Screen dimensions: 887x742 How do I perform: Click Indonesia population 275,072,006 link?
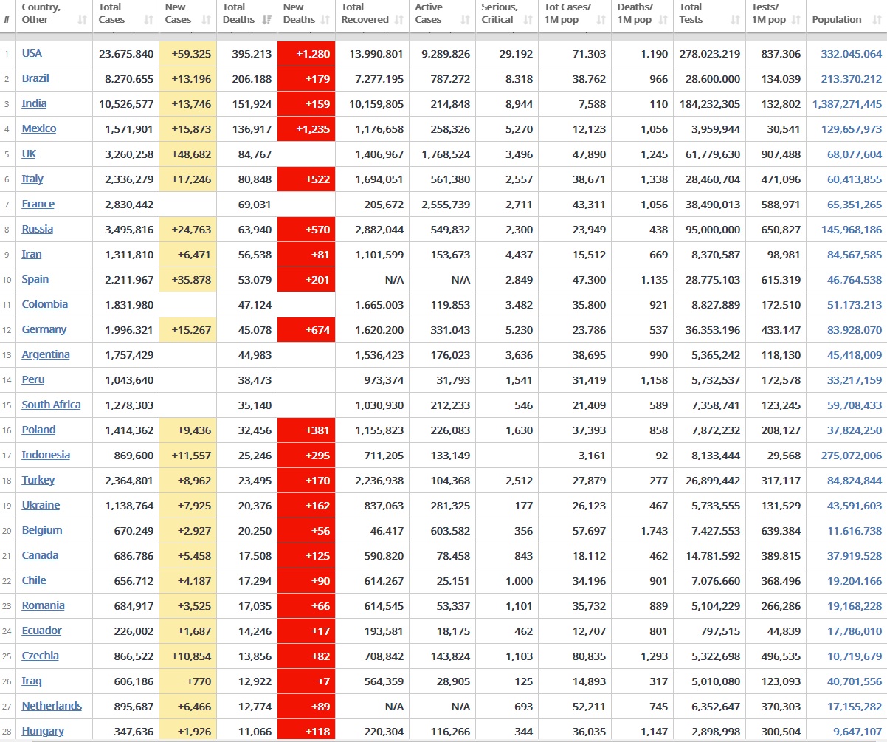click(x=852, y=456)
